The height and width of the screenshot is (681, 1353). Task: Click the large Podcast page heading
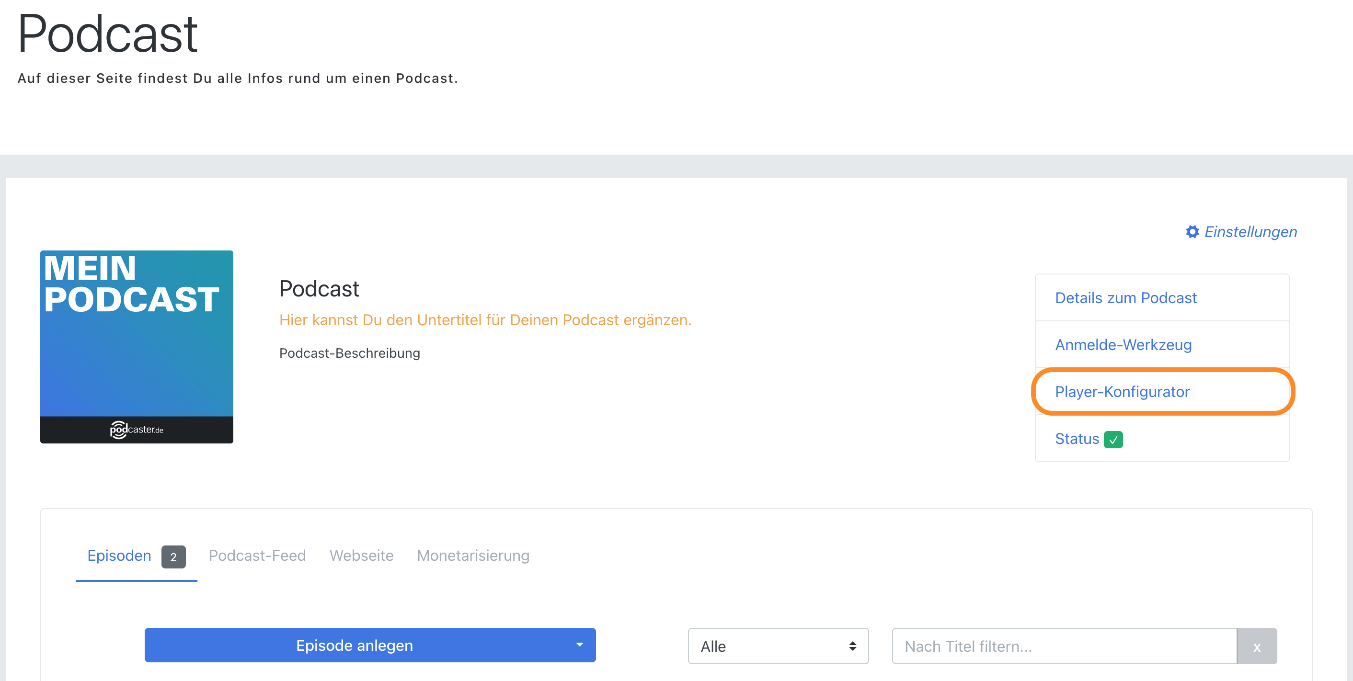[x=108, y=34]
